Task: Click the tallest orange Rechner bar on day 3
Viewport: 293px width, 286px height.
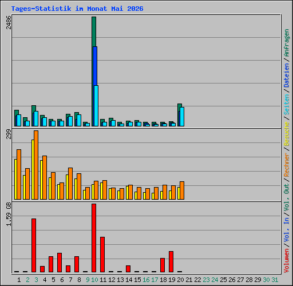Action: tap(36, 165)
